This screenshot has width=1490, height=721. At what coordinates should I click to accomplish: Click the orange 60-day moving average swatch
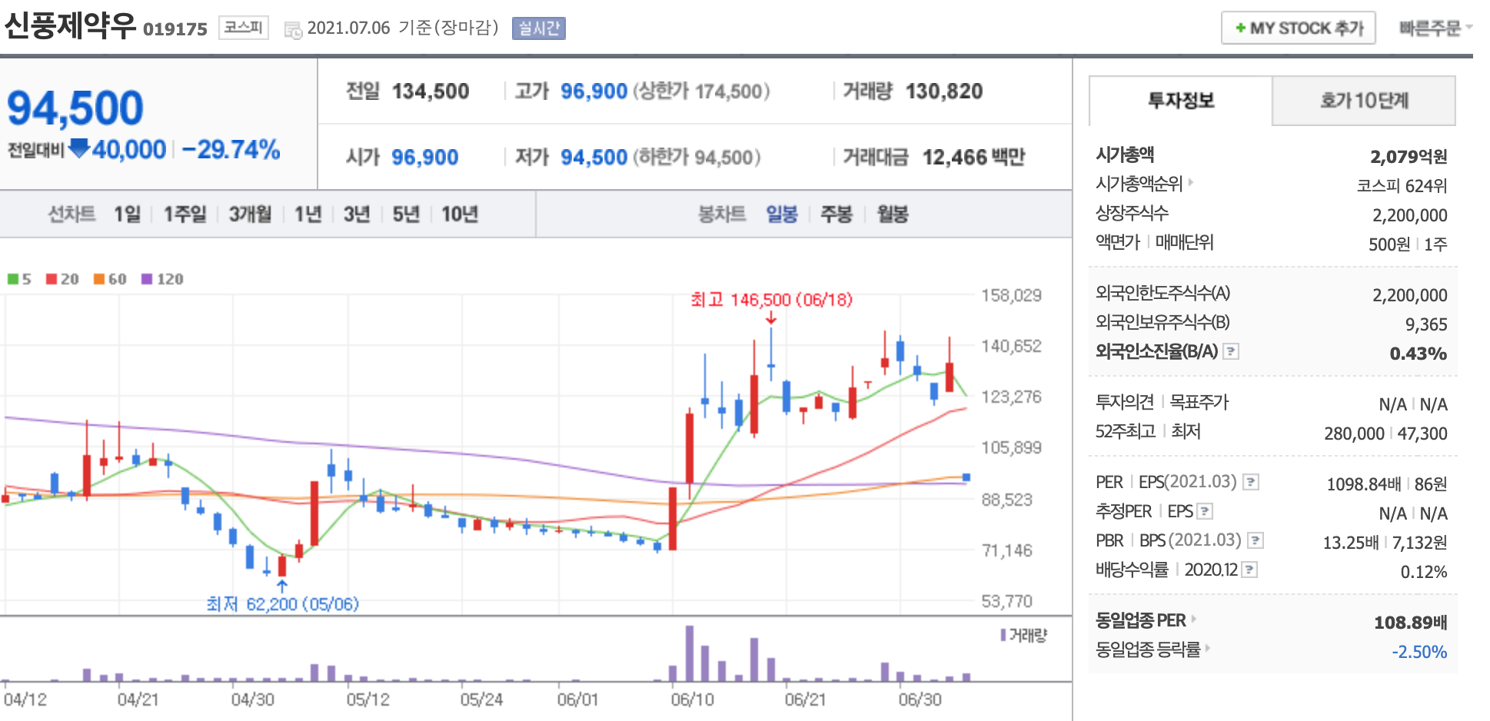click(99, 279)
